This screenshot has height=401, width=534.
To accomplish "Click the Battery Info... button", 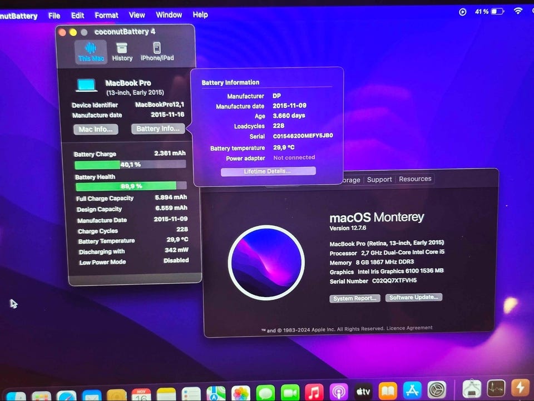I will click(158, 128).
